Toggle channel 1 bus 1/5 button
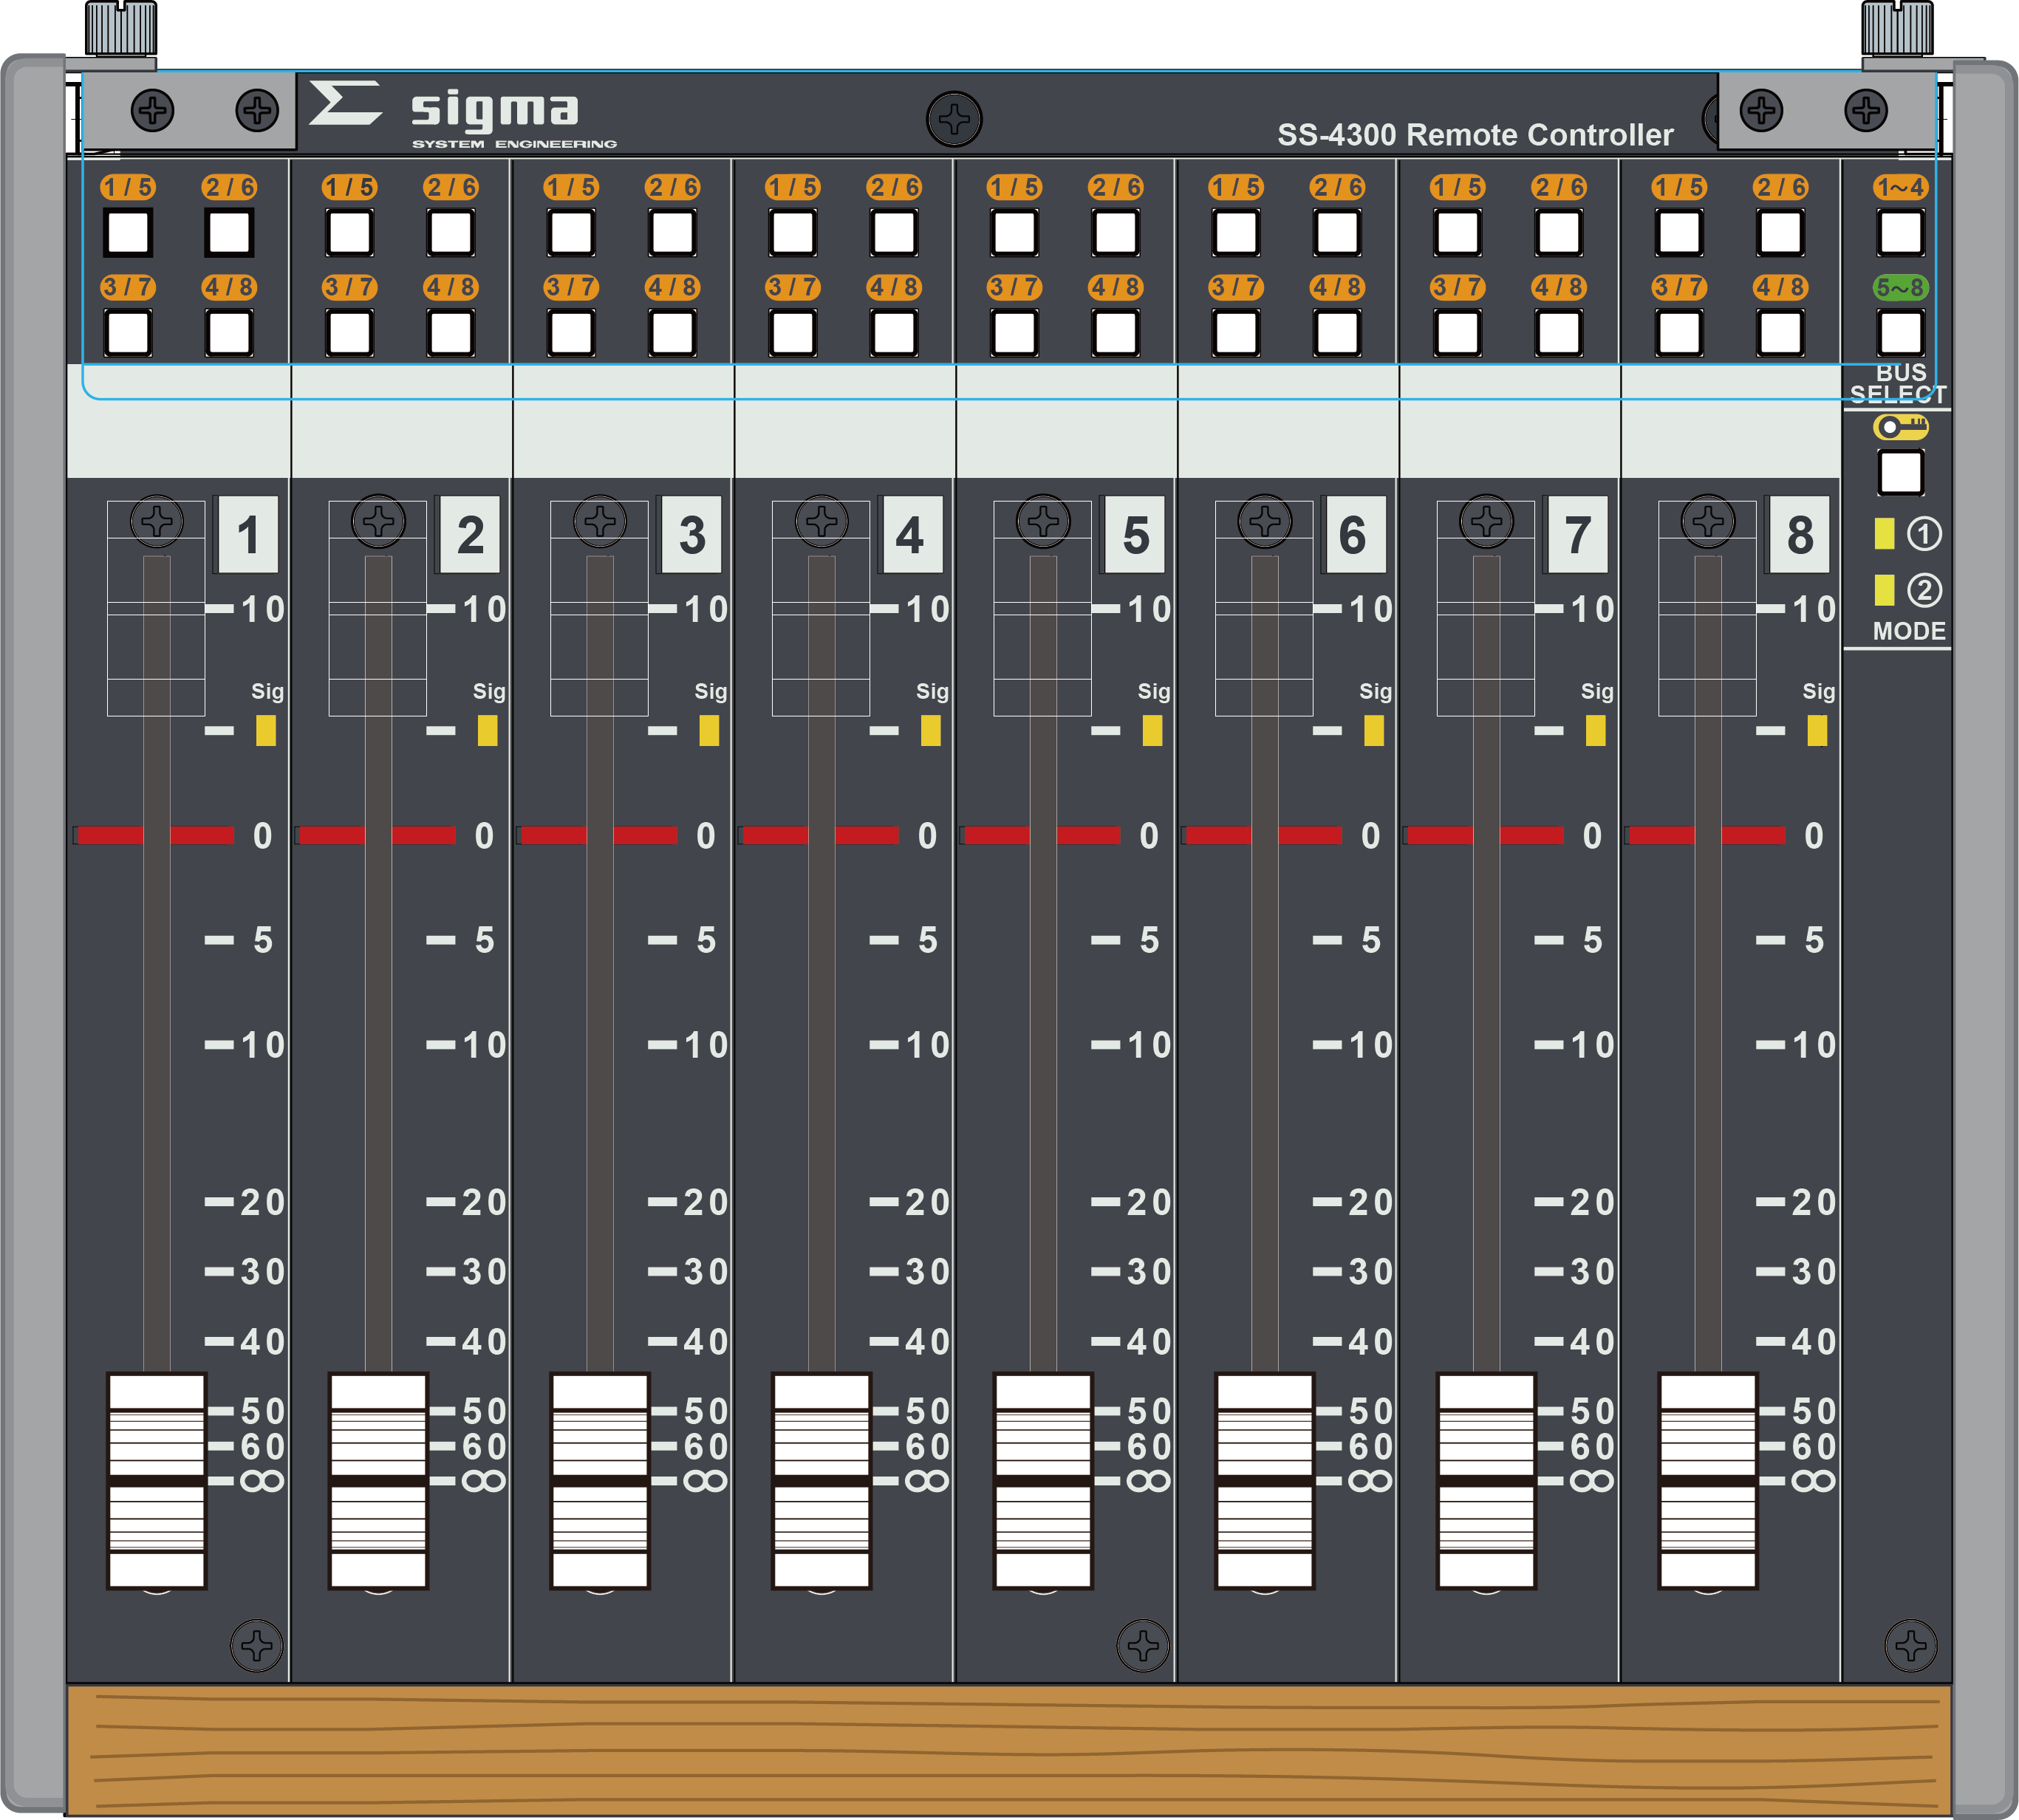The image size is (2019, 1820). pyautogui.click(x=128, y=233)
